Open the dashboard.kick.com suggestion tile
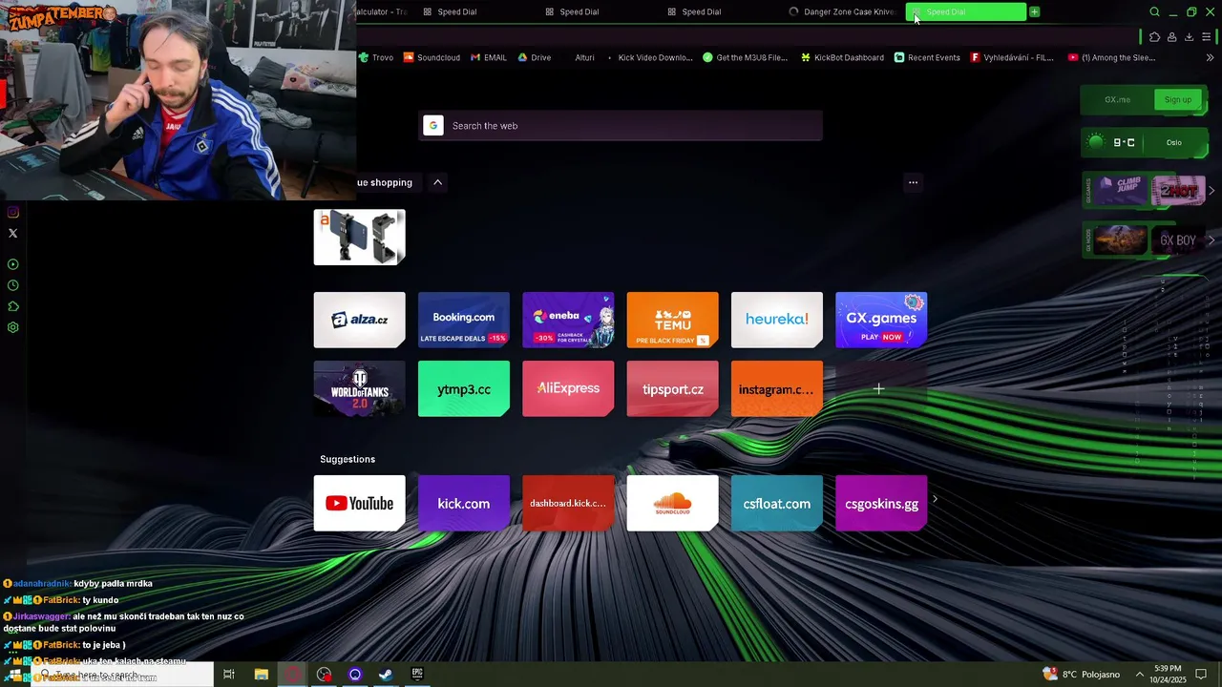Image resolution: width=1222 pixels, height=687 pixels. coord(568,503)
